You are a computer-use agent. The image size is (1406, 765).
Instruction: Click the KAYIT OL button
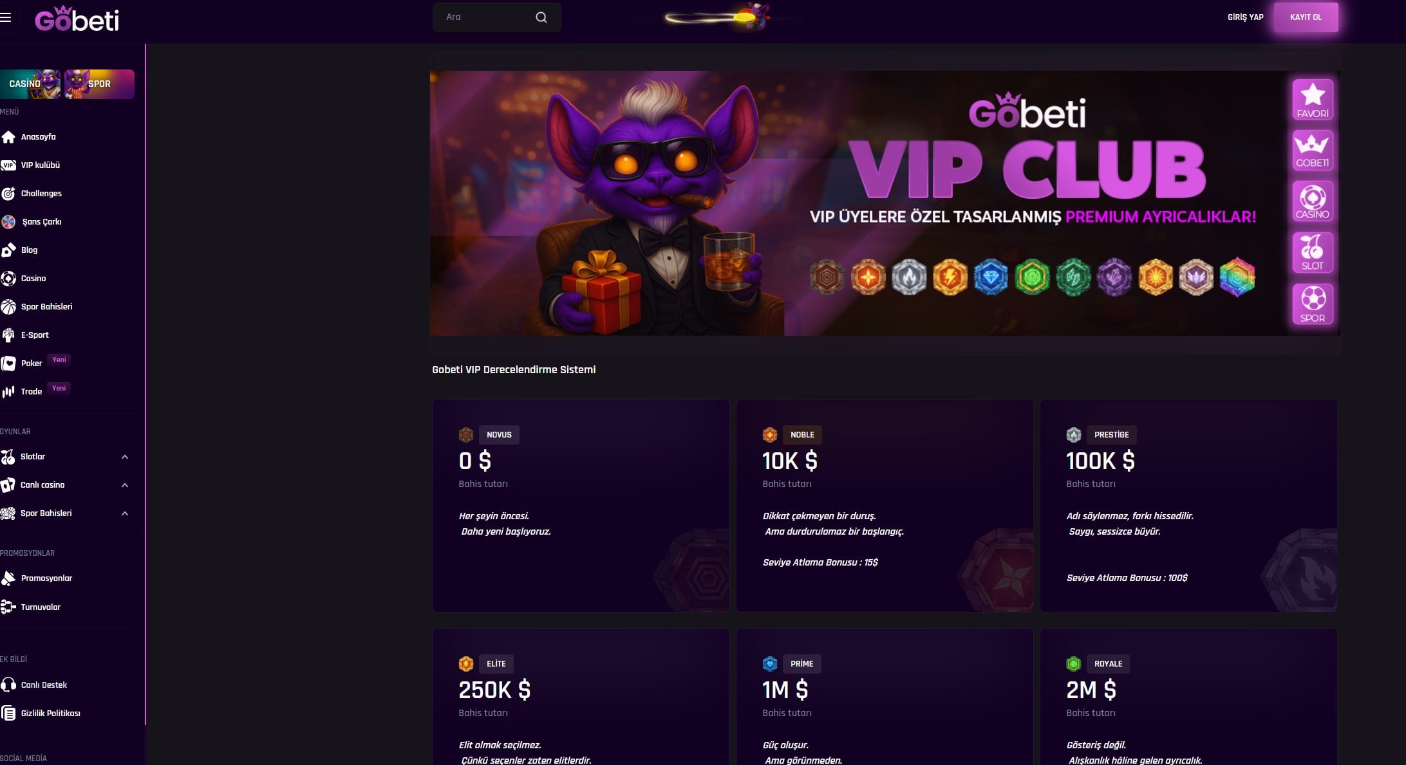(x=1306, y=17)
